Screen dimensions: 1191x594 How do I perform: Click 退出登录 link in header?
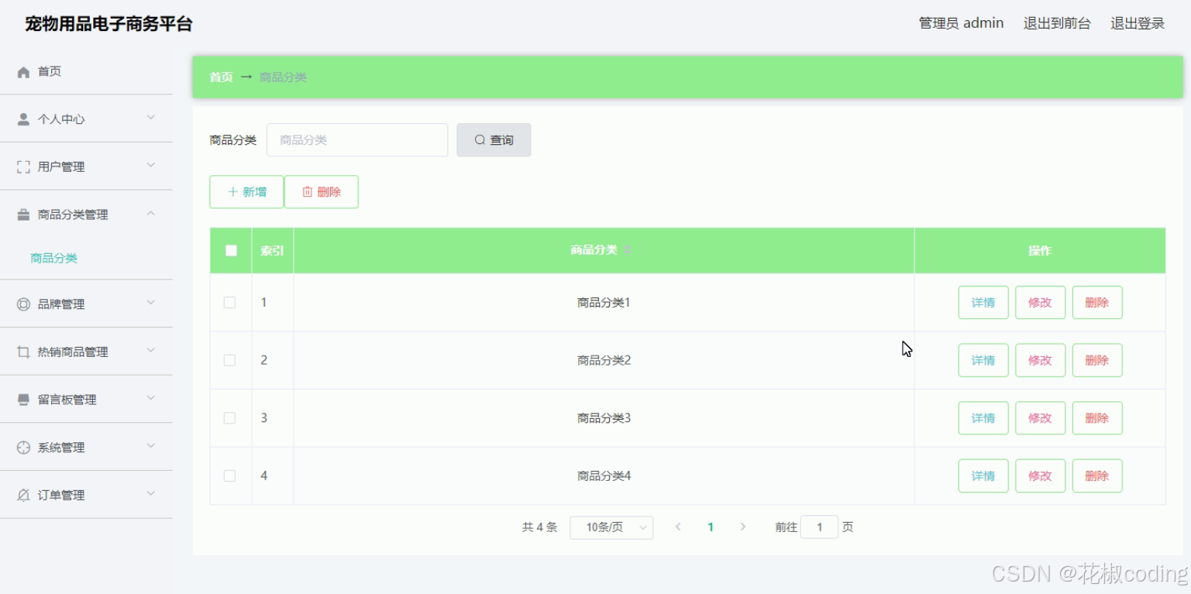pos(1138,23)
